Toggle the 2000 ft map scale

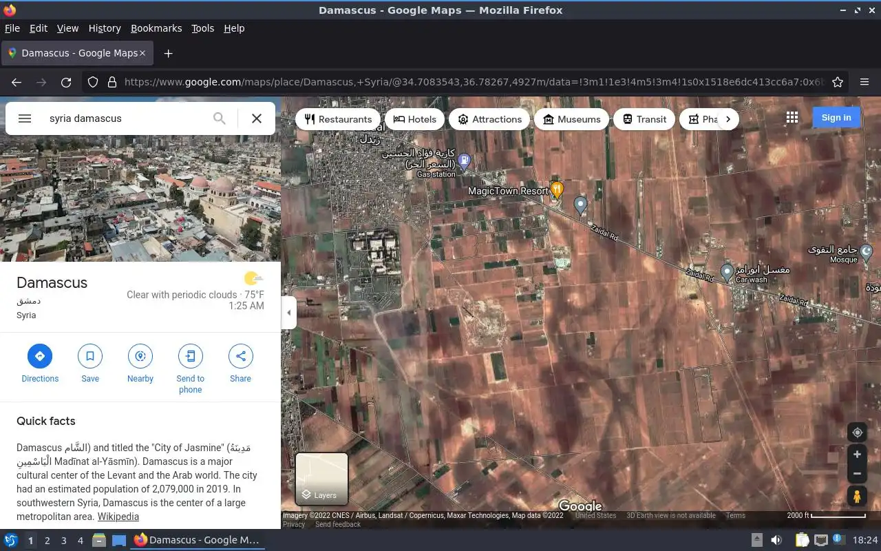coord(826,515)
